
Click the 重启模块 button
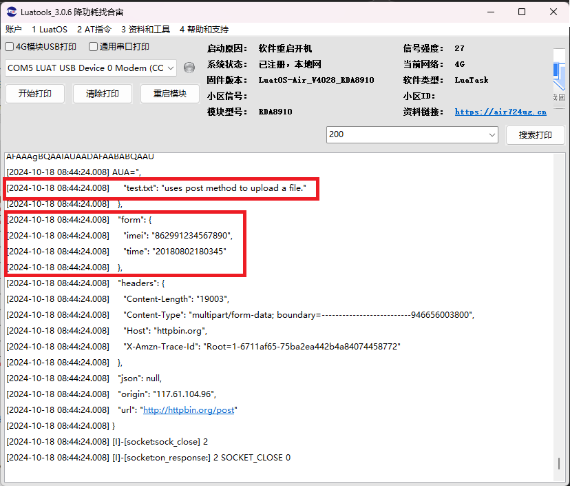click(x=170, y=94)
